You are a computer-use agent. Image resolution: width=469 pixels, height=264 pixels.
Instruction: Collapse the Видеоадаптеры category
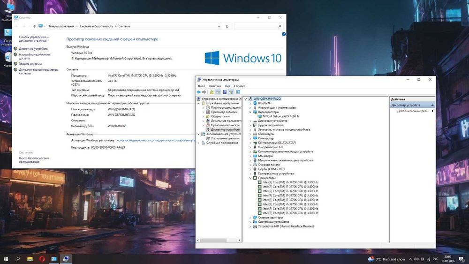point(250,112)
